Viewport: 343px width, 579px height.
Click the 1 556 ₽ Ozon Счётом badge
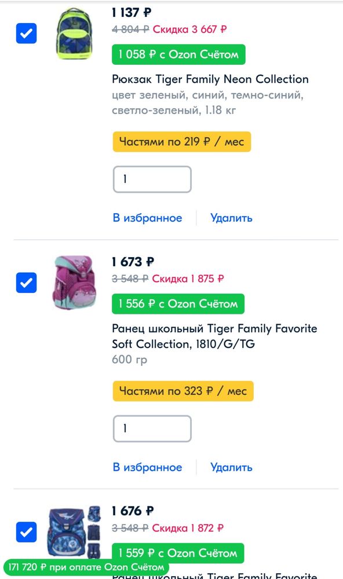click(177, 303)
